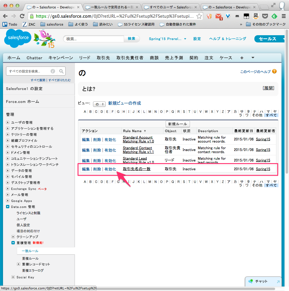Reload the page with refresh icon
289x291 pixels.
tap(22, 16)
